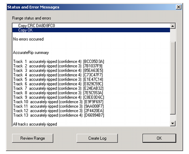Screen dimensions: 189x154
Task: Select Track 3 row with 85EA63E5
Action: pos(91,70)
